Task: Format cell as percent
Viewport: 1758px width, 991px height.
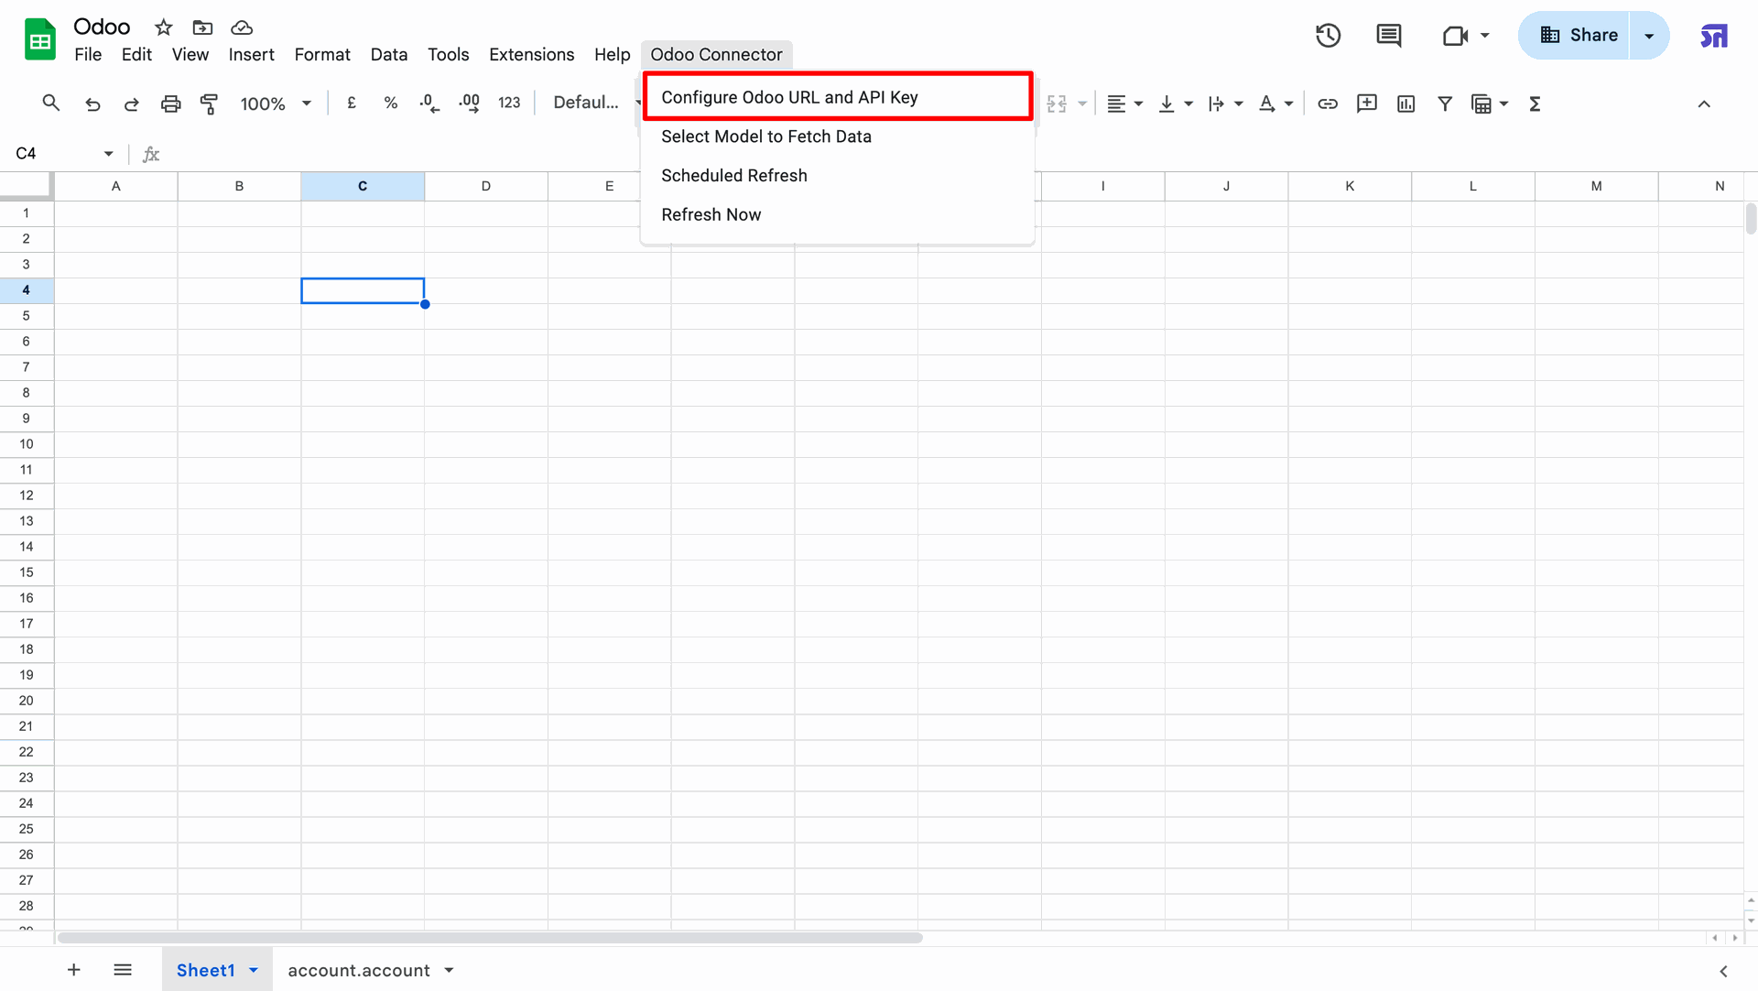Action: (390, 103)
